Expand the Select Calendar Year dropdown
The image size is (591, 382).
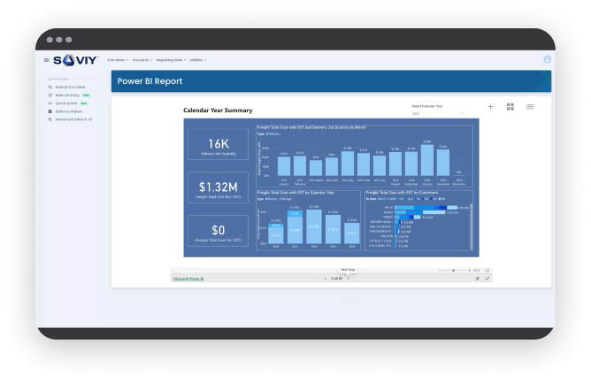[x=438, y=113]
